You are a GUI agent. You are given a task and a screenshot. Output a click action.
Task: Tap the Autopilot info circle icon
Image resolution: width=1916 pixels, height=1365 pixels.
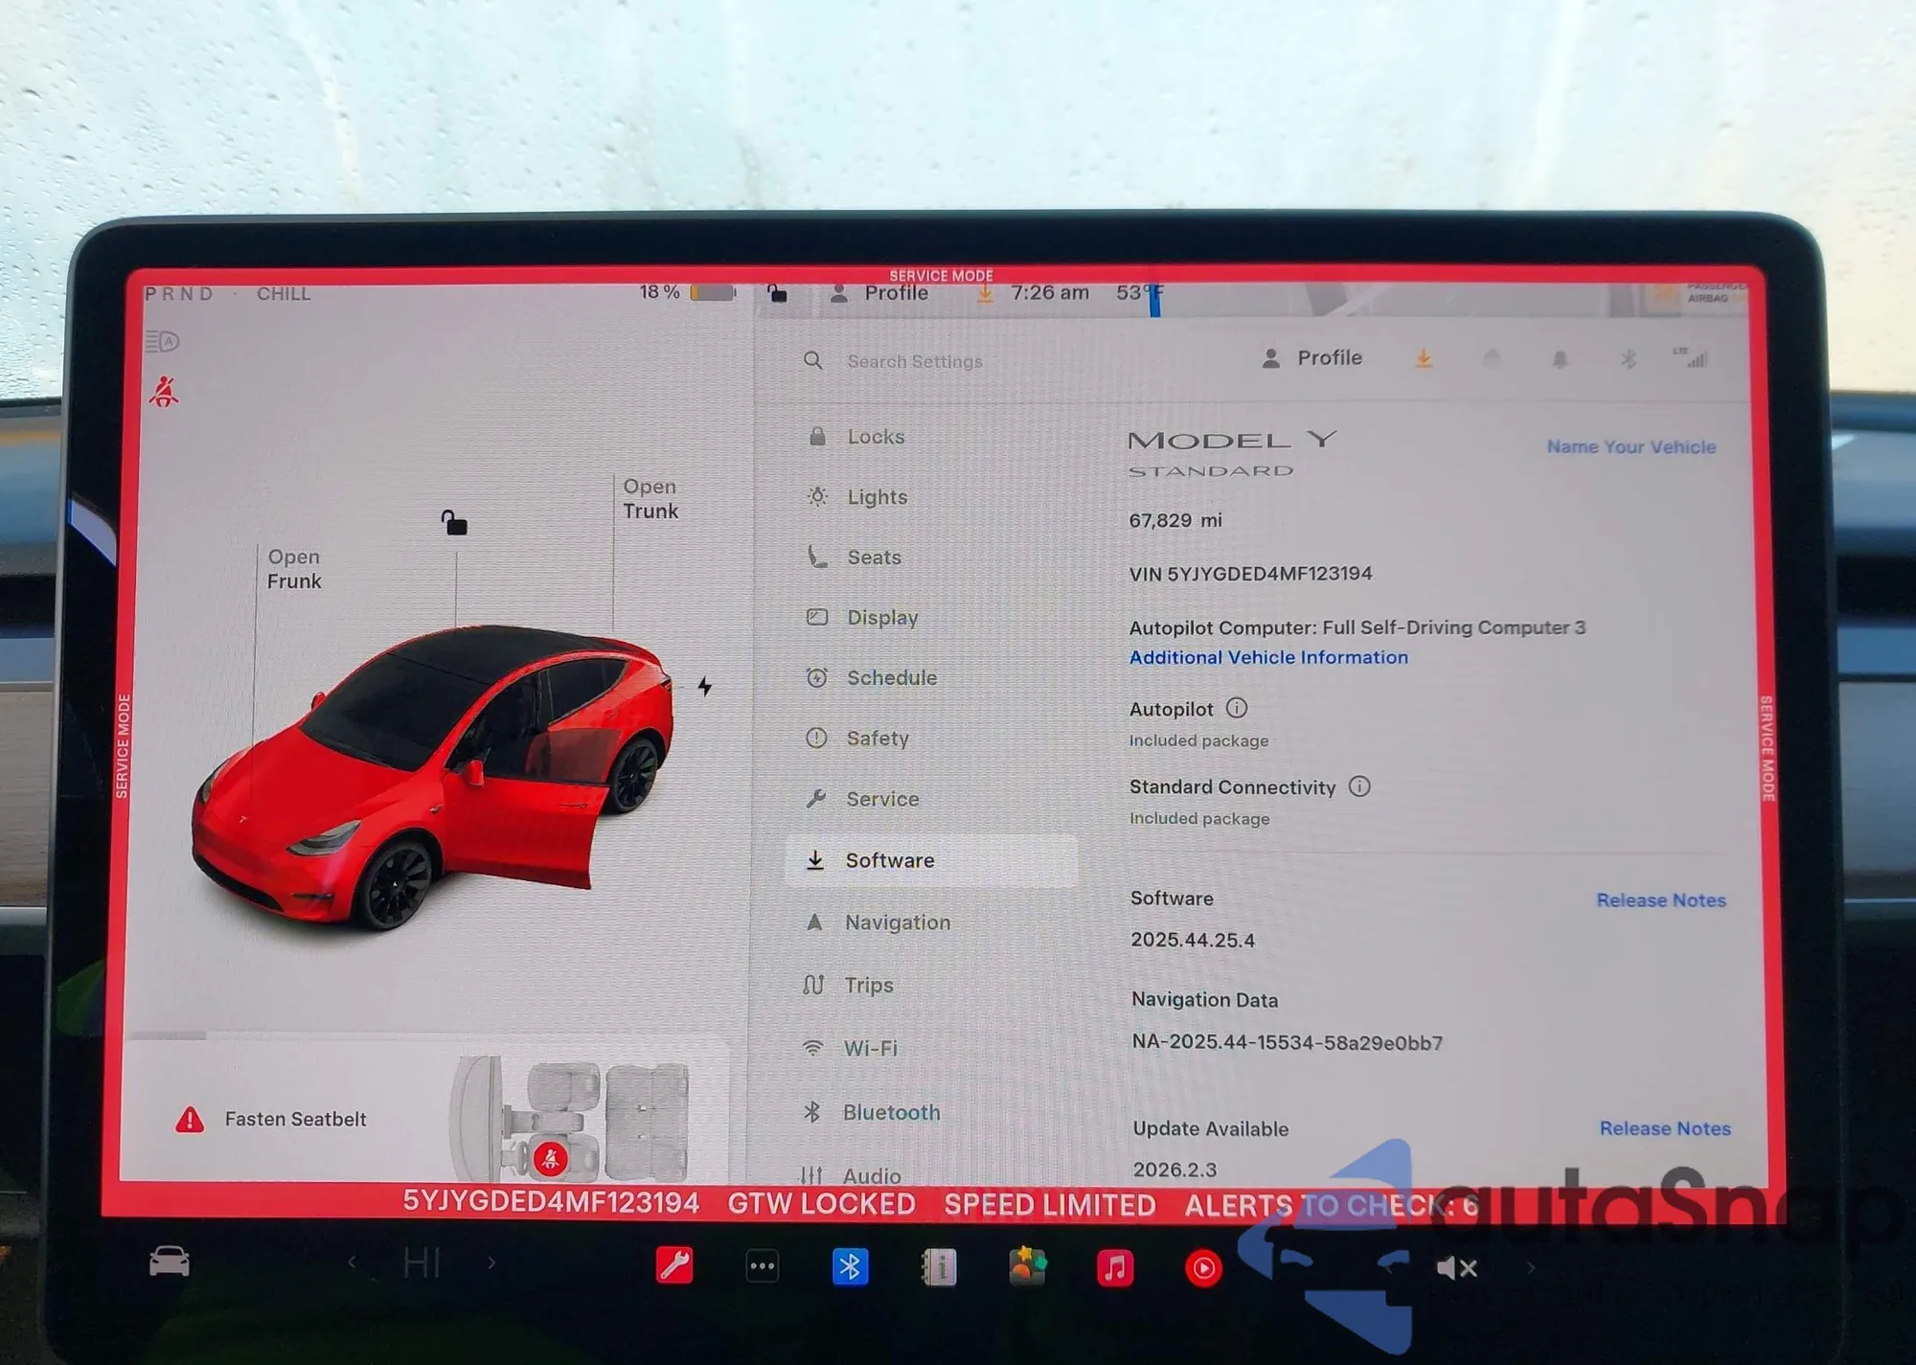[1237, 708]
